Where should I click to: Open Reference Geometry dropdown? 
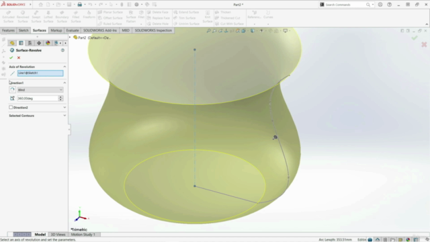tap(254, 24)
